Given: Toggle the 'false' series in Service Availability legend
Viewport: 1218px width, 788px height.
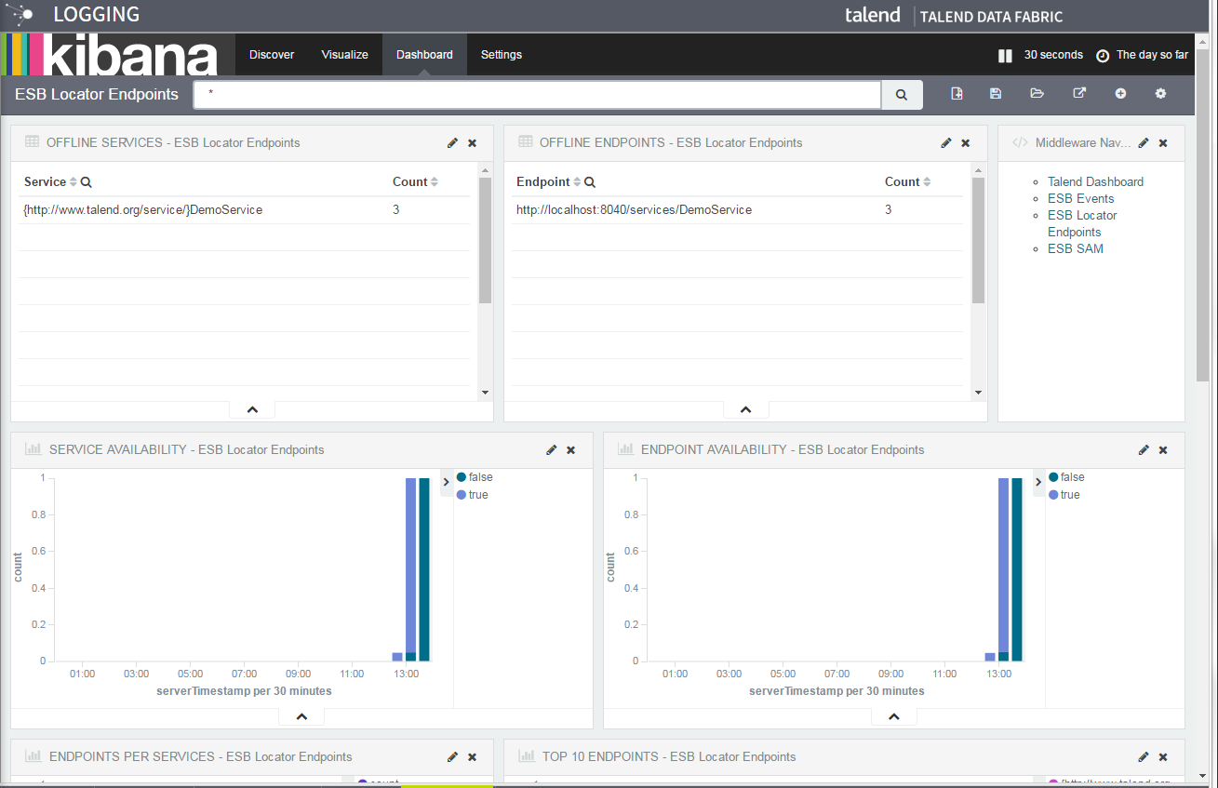Looking at the screenshot, I should (480, 477).
